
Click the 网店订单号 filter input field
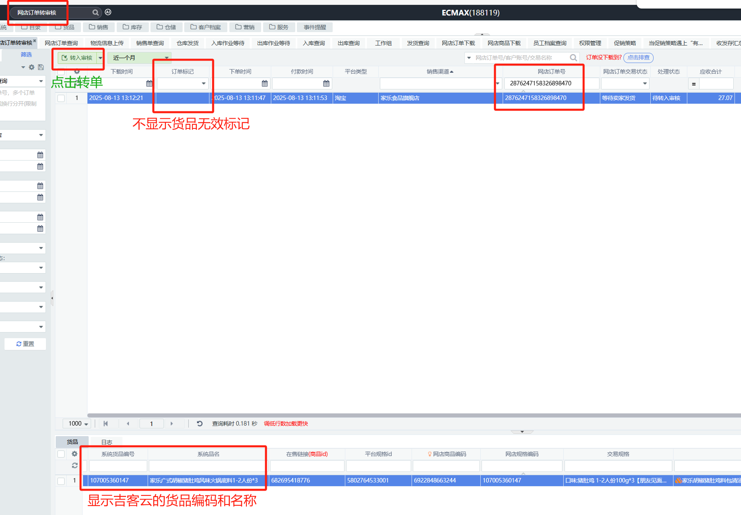(x=551, y=83)
